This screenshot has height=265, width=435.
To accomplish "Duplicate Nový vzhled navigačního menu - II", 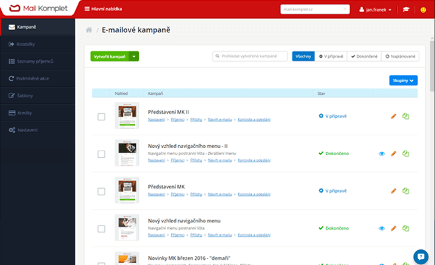I will [405, 154].
